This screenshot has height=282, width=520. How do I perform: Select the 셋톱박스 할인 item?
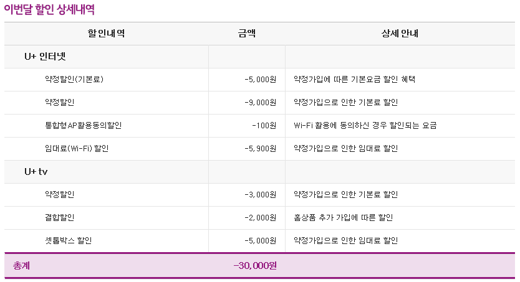click(x=68, y=241)
